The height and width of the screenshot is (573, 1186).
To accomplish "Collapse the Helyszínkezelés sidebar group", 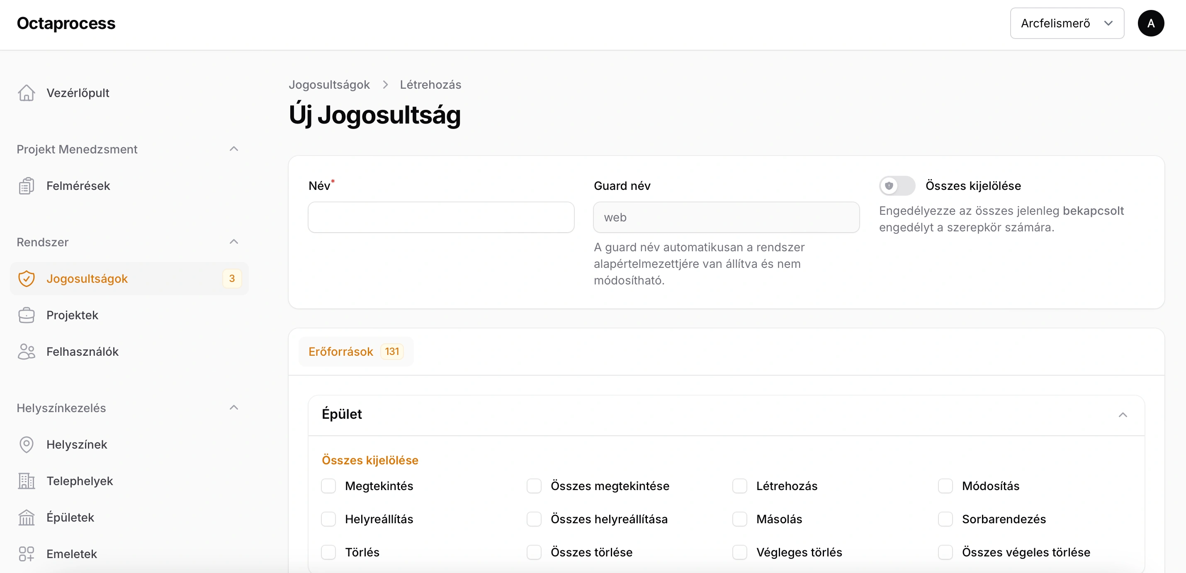I will pyautogui.click(x=233, y=408).
